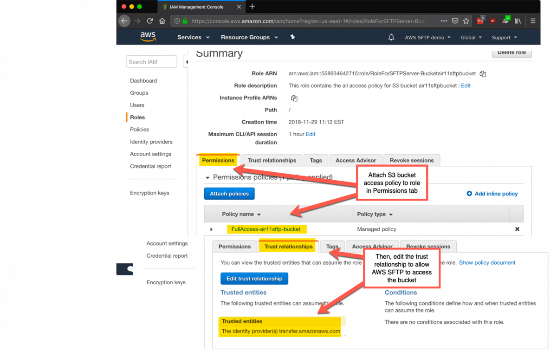This screenshot has width=557, height=352.
Task: Copy the Role ARN using the clipboard icon
Action: tap(482, 73)
